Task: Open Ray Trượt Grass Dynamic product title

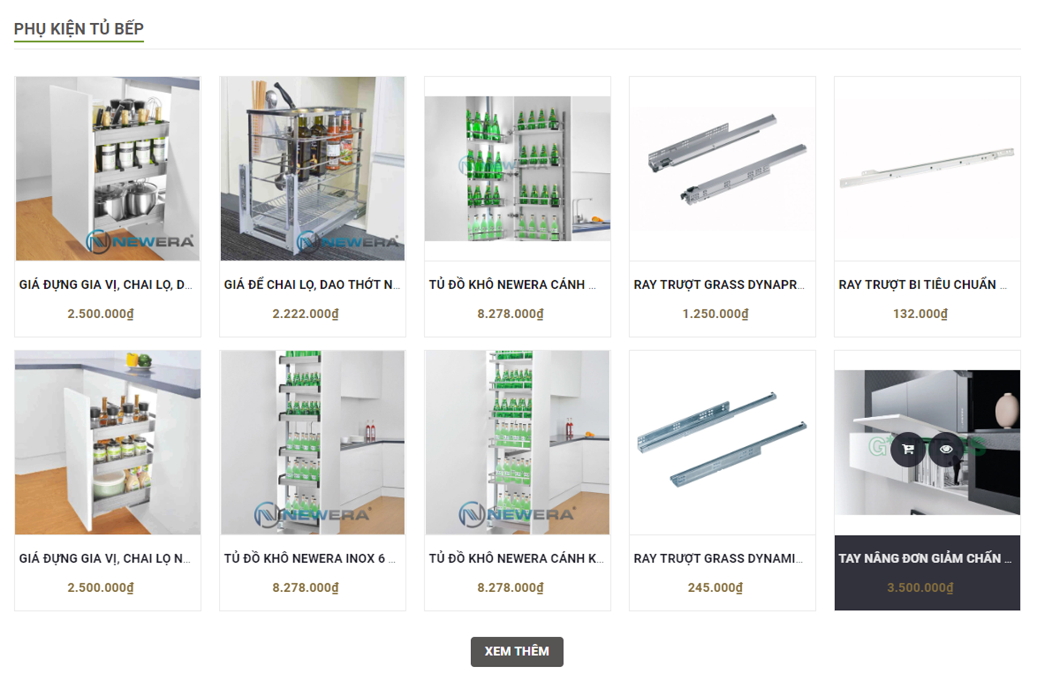Action: coord(719,559)
